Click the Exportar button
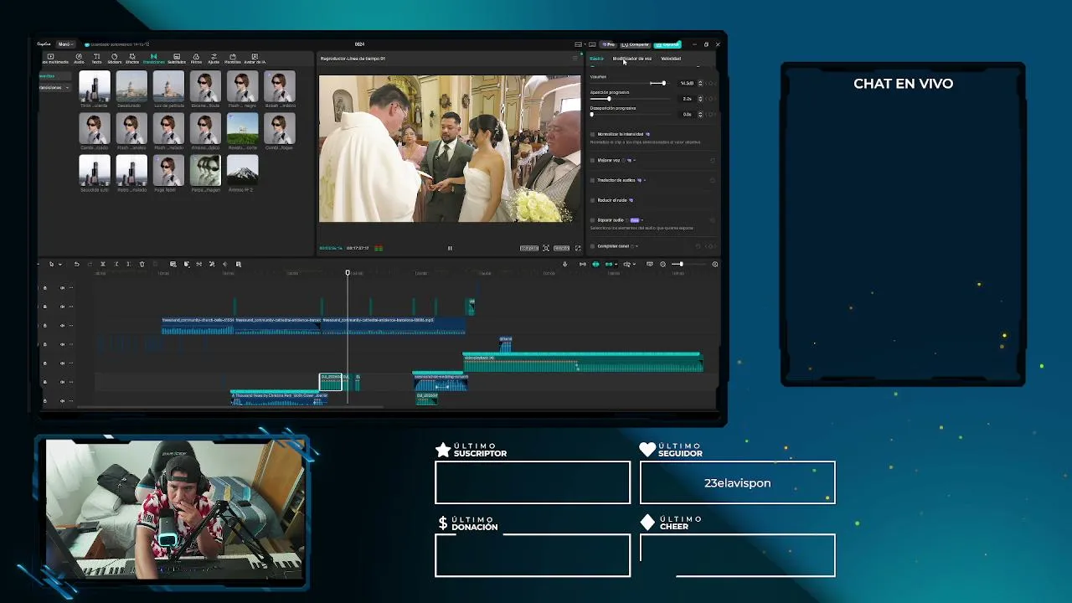Screen dimensions: 1072x603 667,44
